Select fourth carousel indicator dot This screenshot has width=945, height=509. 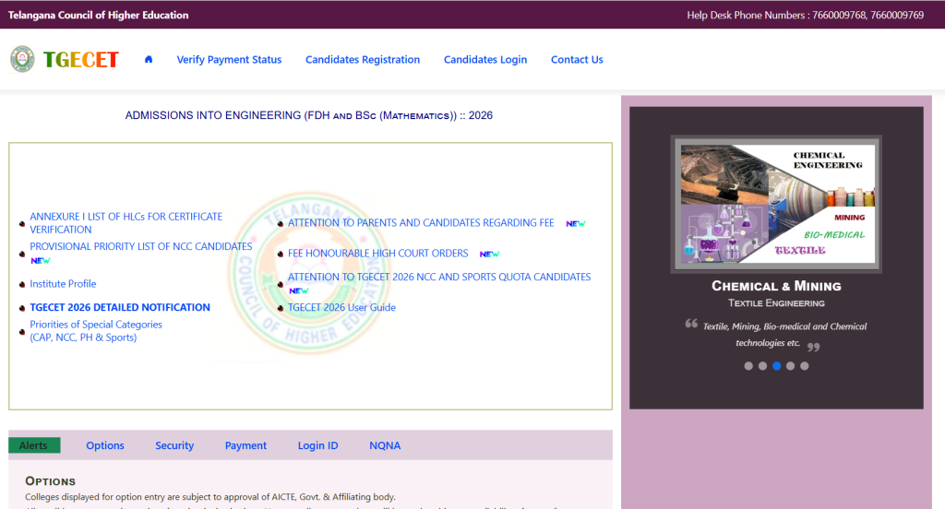pyautogui.click(x=790, y=366)
